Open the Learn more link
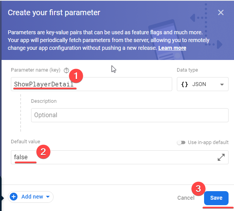Screen dimensions: 234x211 coord(172,48)
